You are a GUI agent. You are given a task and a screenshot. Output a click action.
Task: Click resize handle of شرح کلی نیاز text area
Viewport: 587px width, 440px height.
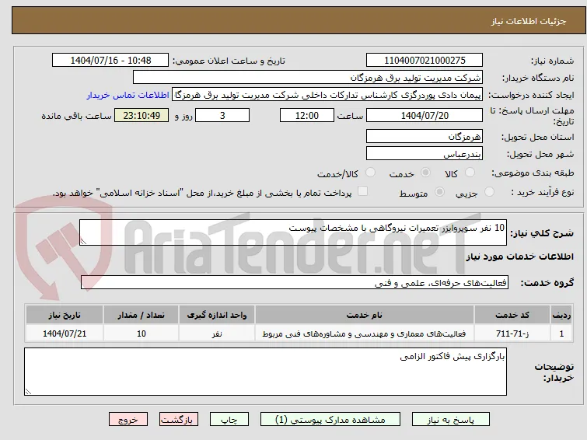[x=83, y=242]
